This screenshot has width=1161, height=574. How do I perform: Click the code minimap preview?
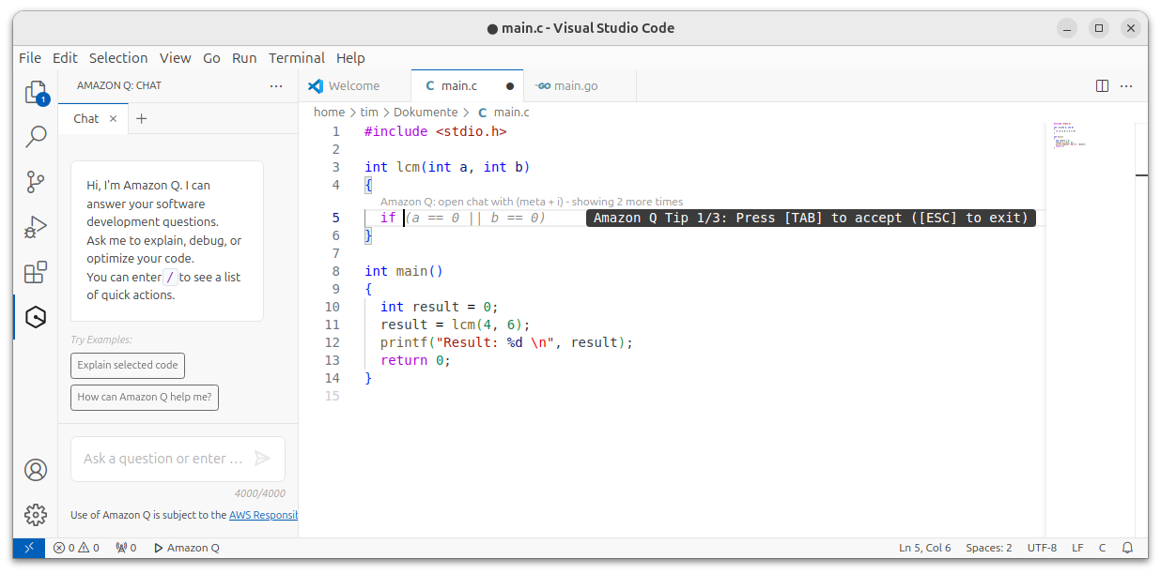click(1069, 136)
